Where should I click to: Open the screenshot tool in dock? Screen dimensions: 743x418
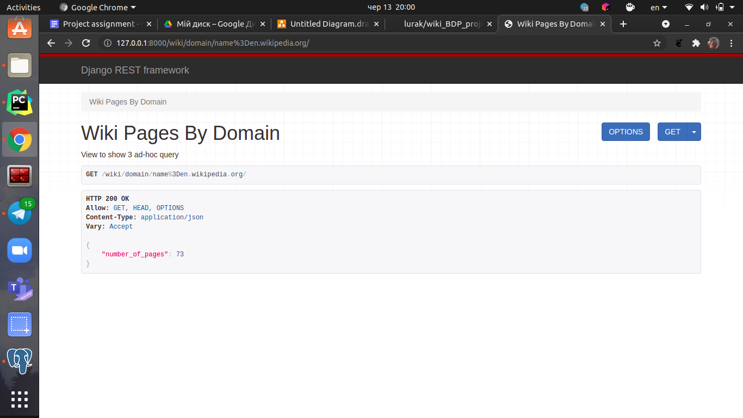pos(19,324)
